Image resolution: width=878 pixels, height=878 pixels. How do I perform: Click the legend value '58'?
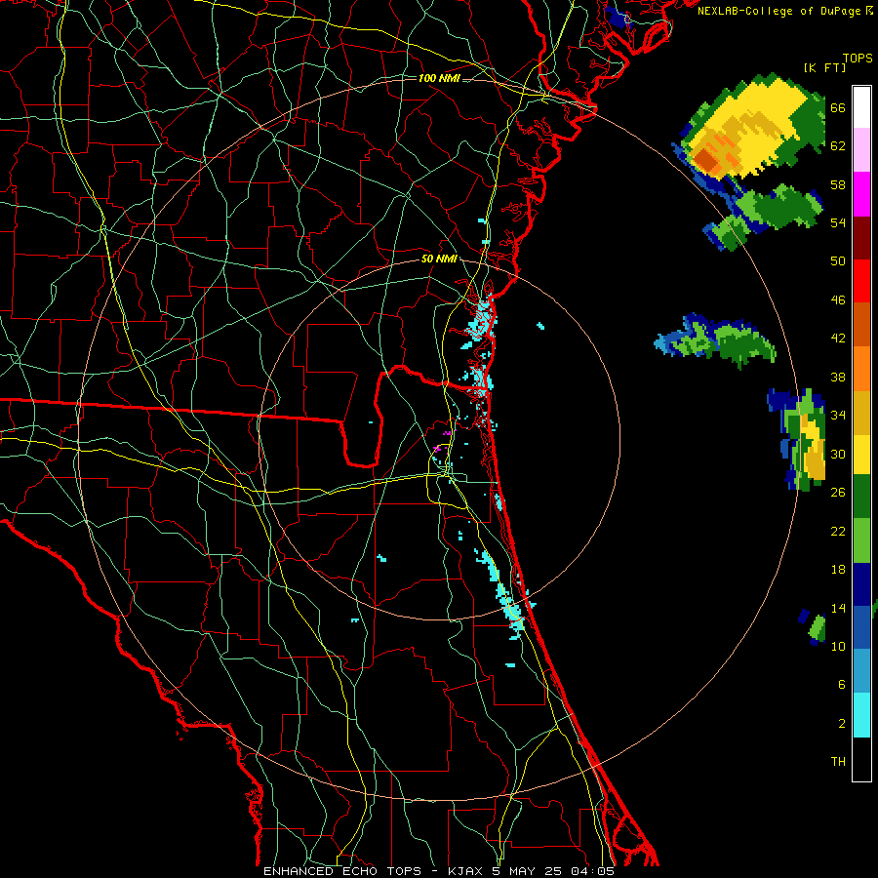click(x=838, y=184)
